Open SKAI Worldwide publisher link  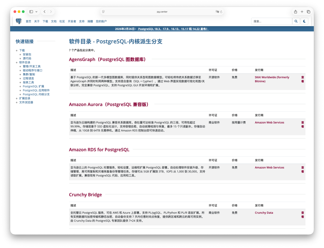click(272, 79)
